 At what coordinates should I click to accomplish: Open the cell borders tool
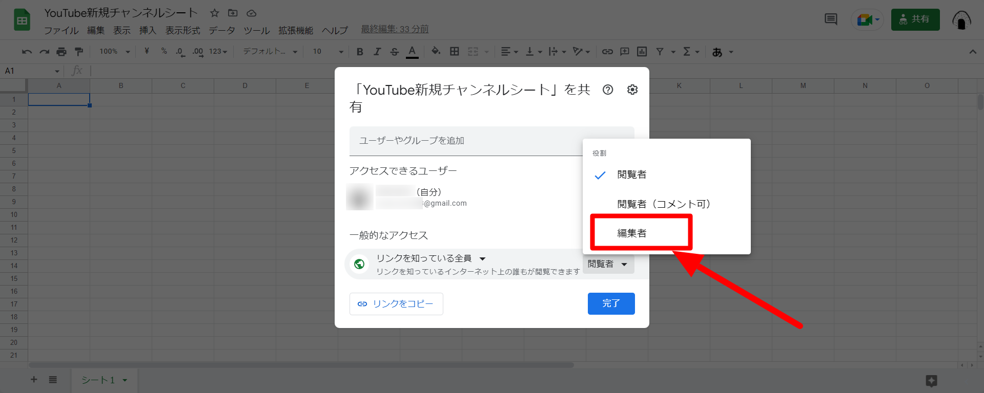pyautogui.click(x=455, y=51)
